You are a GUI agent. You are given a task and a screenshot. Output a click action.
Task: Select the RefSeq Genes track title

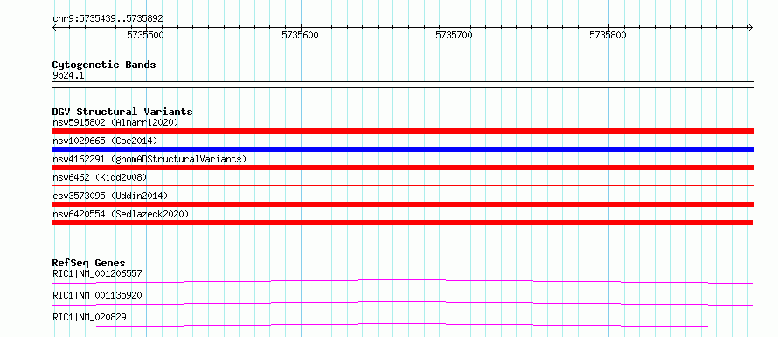pyautogui.click(x=89, y=263)
